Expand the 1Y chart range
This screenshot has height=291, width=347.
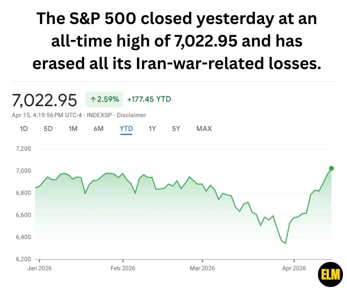pos(152,129)
